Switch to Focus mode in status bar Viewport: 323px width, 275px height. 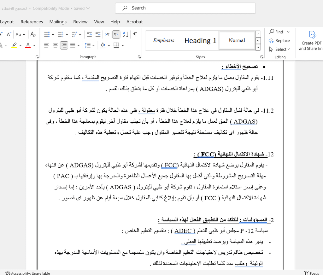coord(312,273)
